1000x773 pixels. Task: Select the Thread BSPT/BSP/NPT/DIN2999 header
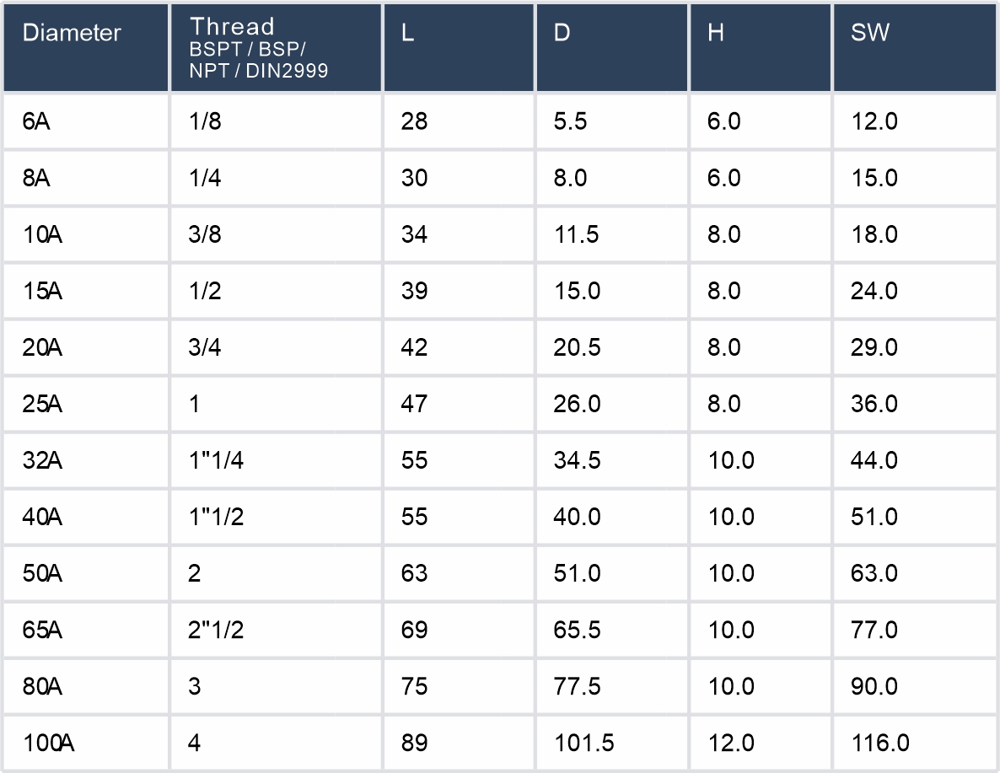[x=259, y=48]
